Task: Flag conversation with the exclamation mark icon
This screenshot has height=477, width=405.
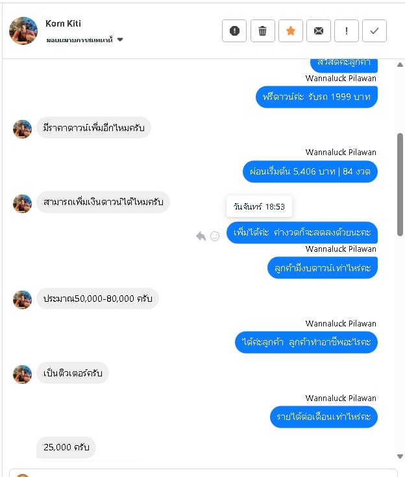Action: tap(347, 31)
